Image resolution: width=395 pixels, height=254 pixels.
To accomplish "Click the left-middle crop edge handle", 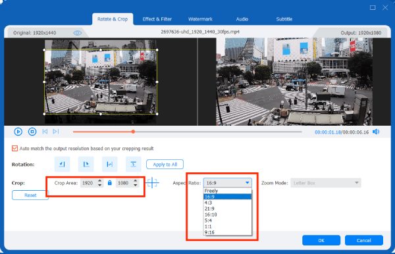I will (x=45, y=82).
